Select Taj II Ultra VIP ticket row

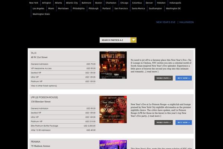coord(63,77)
